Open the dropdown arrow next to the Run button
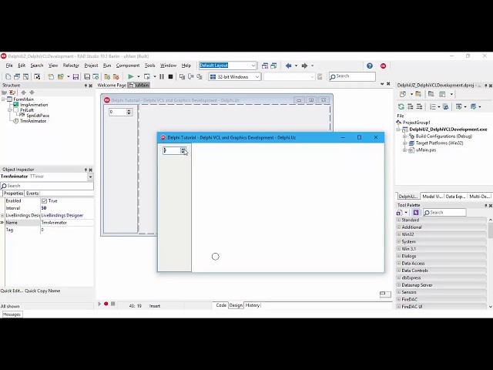493x370 pixels. point(138,76)
